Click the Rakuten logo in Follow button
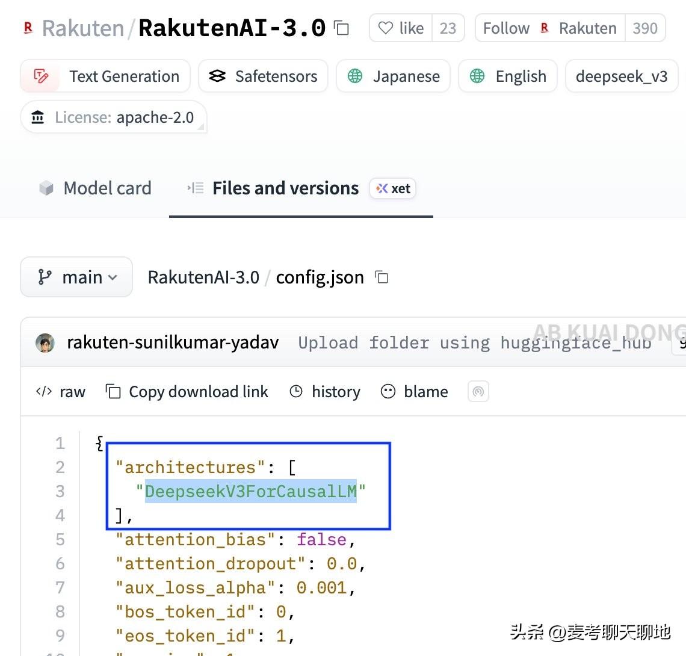 544,28
